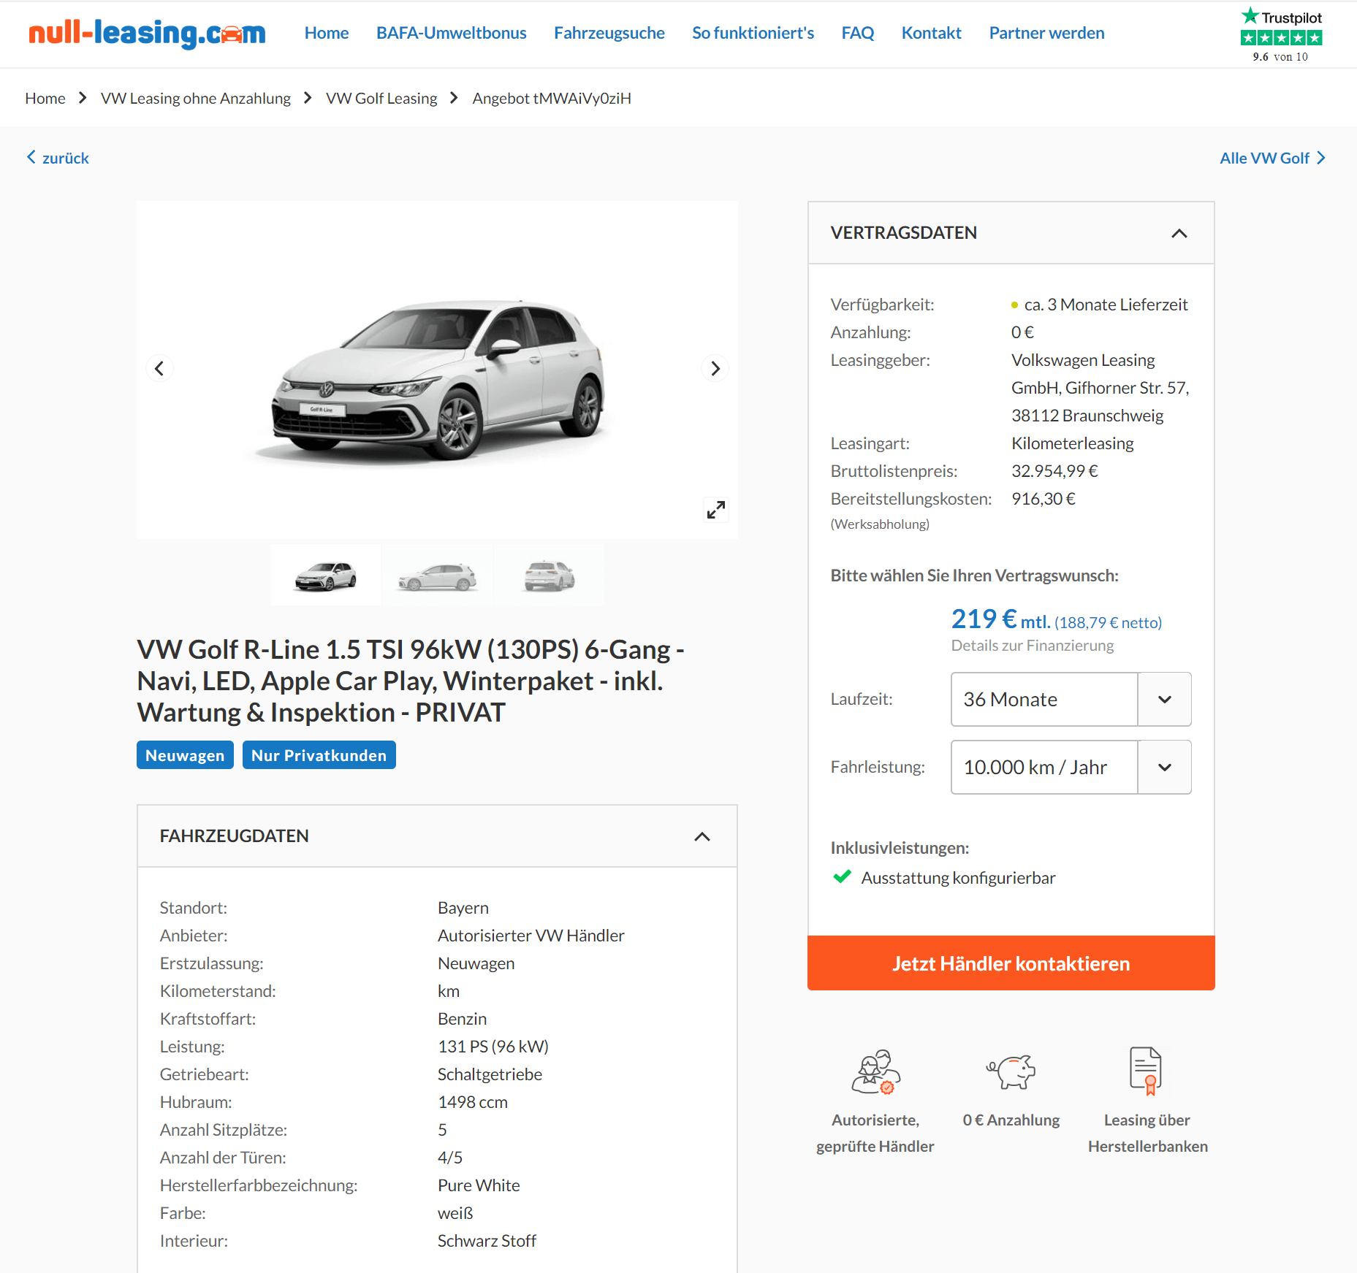Click the piggy bank 0 € Anzahlung icon
The height and width of the screenshot is (1273, 1357).
click(1011, 1071)
